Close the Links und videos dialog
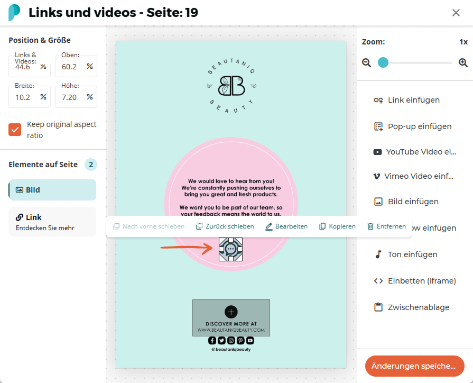Viewport: 473px width, 383px height. [456, 13]
